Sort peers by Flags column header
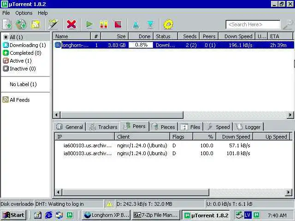 click(181, 137)
